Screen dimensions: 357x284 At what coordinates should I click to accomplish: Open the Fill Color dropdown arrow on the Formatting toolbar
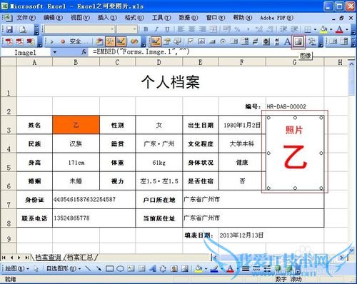click(x=331, y=29)
